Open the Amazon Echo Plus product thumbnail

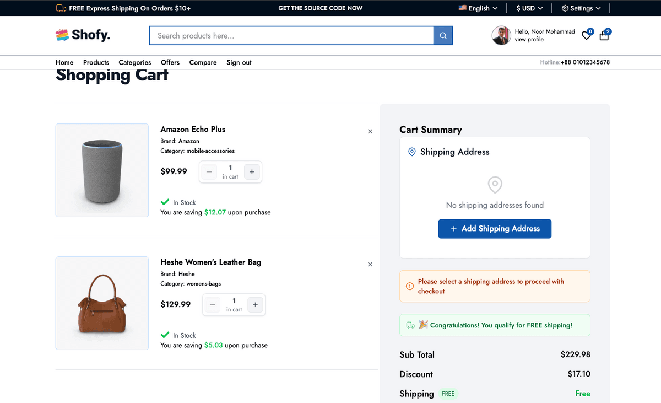[x=102, y=170]
